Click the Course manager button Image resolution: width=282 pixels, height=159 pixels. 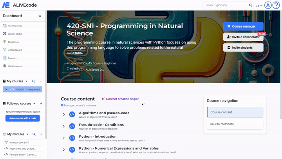[x=243, y=26]
